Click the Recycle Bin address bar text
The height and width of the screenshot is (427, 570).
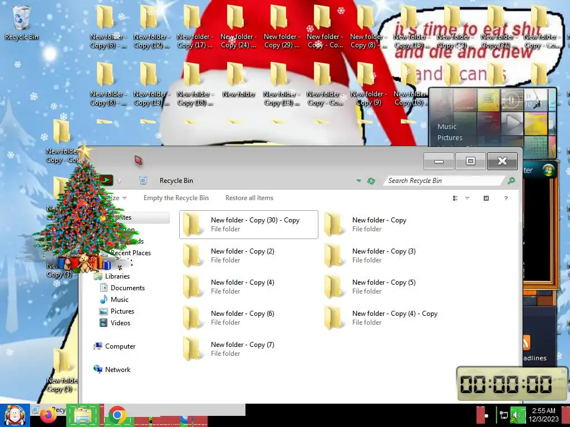(x=176, y=181)
